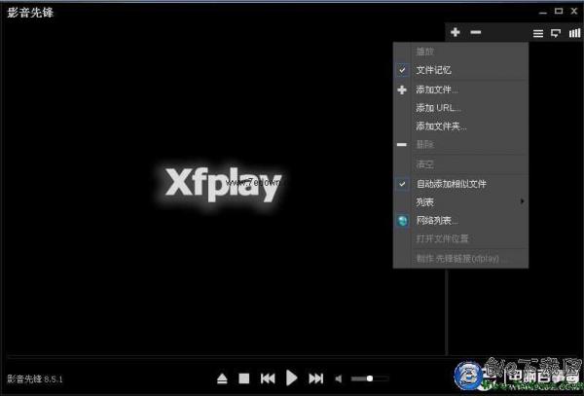Click the 影音先锋 title text
The width and height of the screenshot is (584, 396).
[30, 13]
